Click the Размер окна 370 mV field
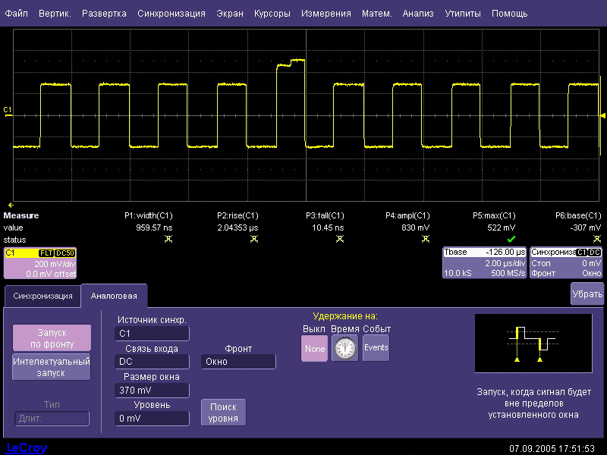Viewport: 607px width, 455px height. point(152,391)
